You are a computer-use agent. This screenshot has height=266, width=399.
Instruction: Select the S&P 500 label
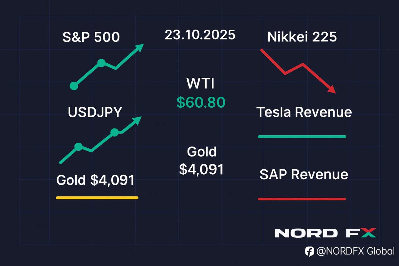[x=91, y=37]
